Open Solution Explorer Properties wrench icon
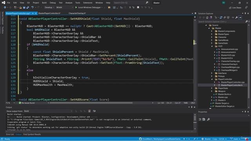 pyautogui.click(x=236, y=18)
